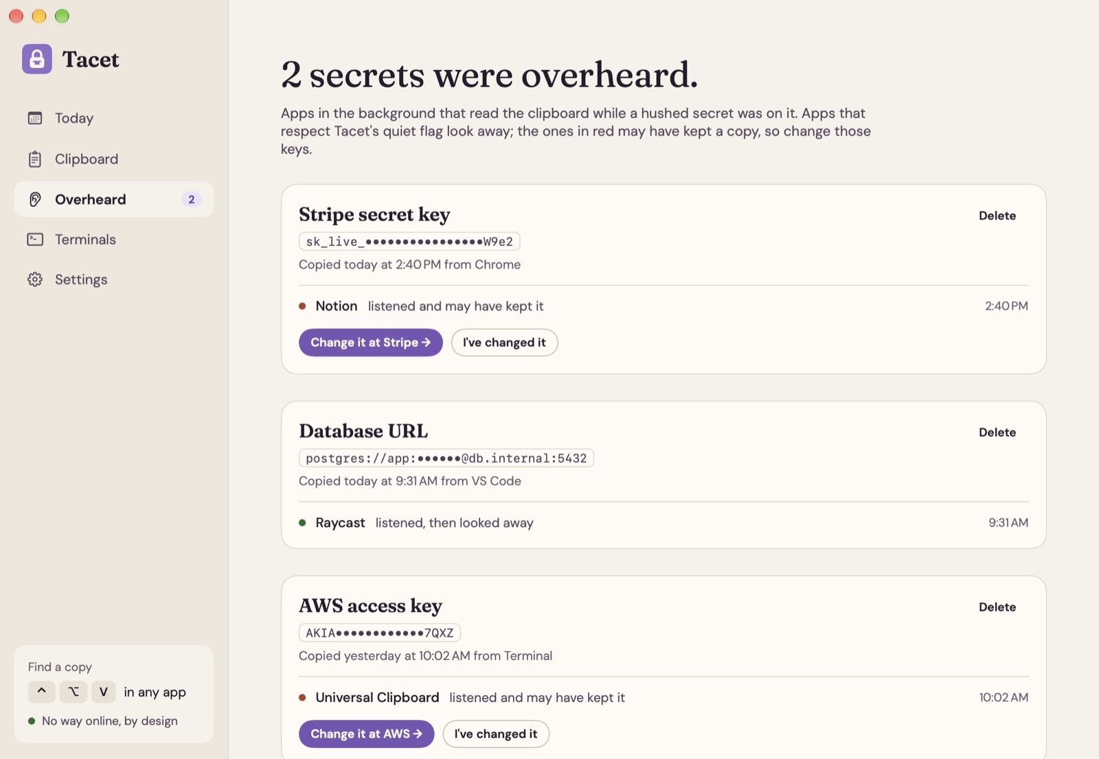Click 'No way online, by design' status

(x=110, y=721)
